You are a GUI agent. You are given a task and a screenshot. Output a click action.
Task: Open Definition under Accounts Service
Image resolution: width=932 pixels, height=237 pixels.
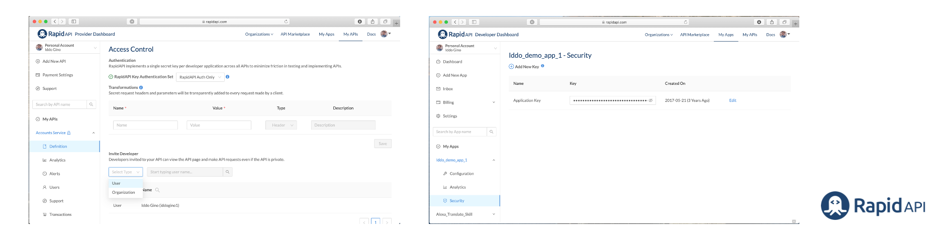(x=64, y=146)
